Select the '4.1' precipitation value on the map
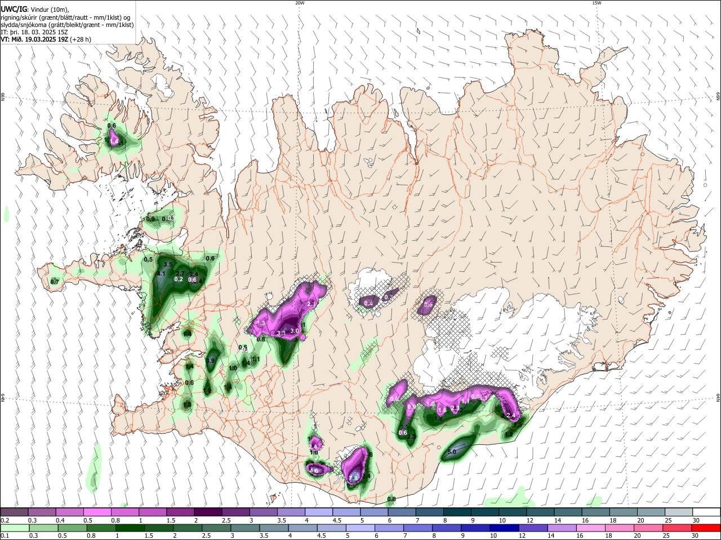 pyautogui.click(x=161, y=273)
